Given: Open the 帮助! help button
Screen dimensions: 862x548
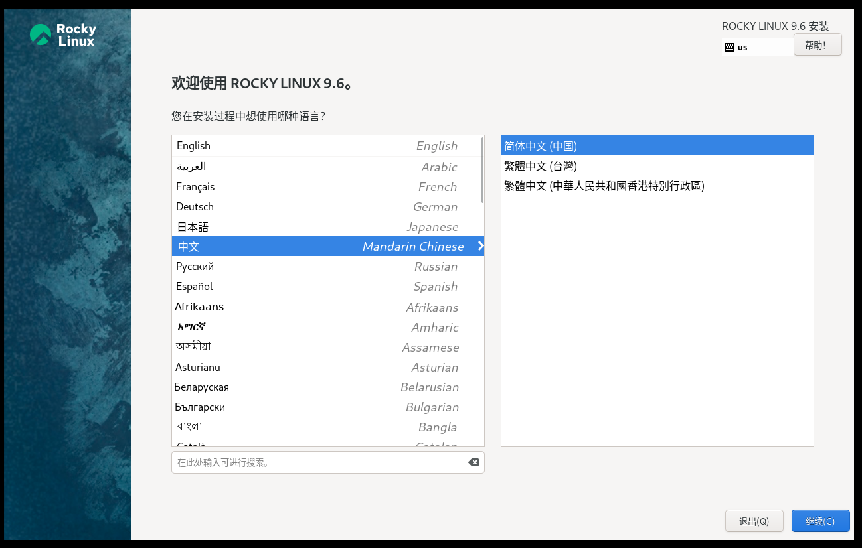Looking at the screenshot, I should pos(817,45).
